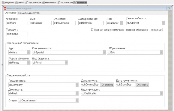Click the FRLearnerList tab icon

[43, 3]
